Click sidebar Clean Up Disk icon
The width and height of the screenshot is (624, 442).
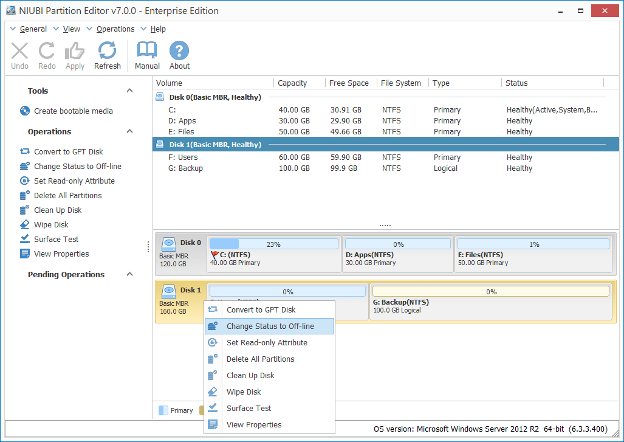point(25,210)
